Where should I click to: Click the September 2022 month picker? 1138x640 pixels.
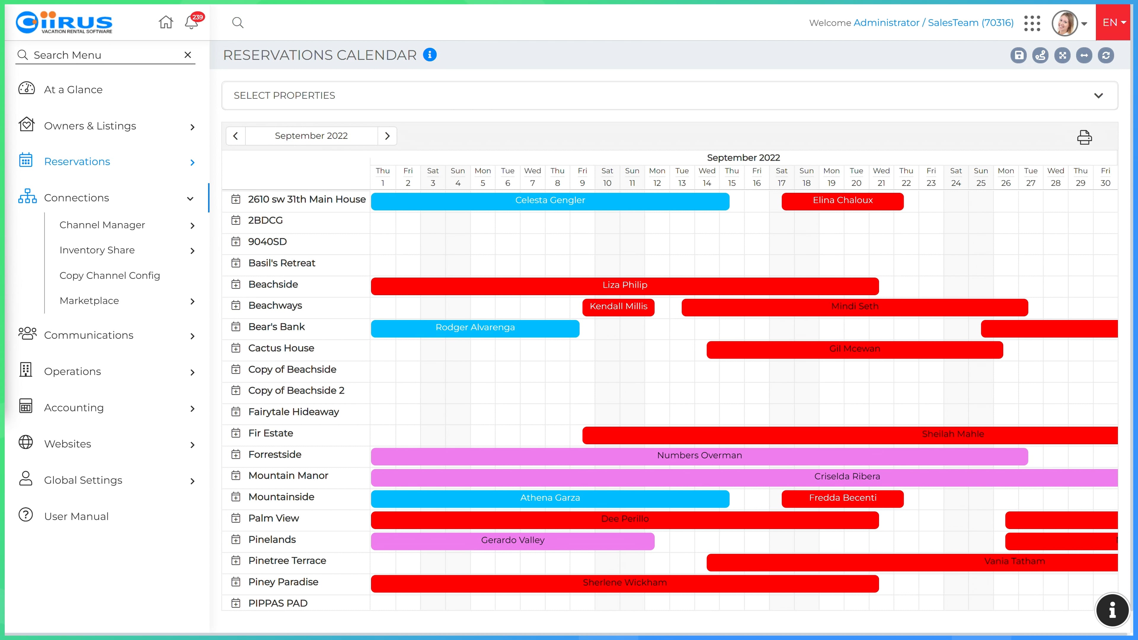coord(311,136)
